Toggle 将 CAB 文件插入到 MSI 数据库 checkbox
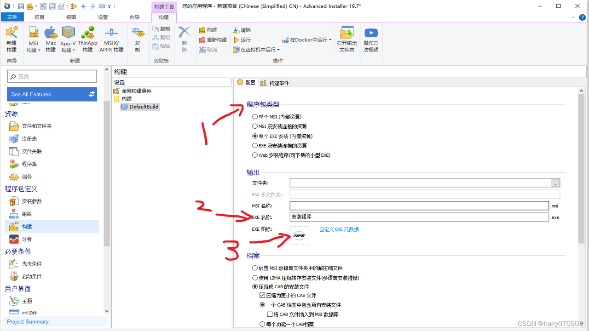This screenshot has width=589, height=331. tap(270, 314)
